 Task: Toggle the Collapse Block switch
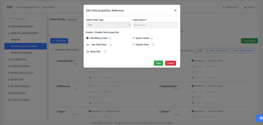point(198,51)
